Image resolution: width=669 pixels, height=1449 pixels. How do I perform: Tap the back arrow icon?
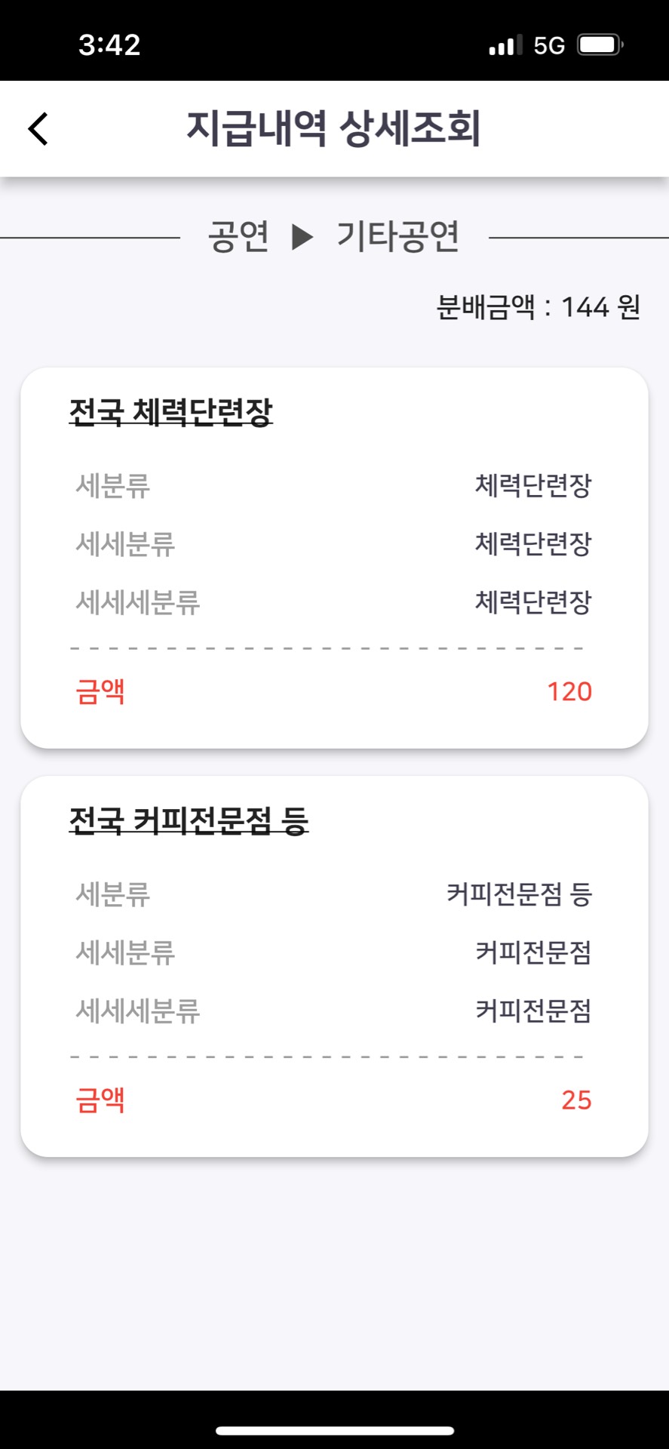38,128
